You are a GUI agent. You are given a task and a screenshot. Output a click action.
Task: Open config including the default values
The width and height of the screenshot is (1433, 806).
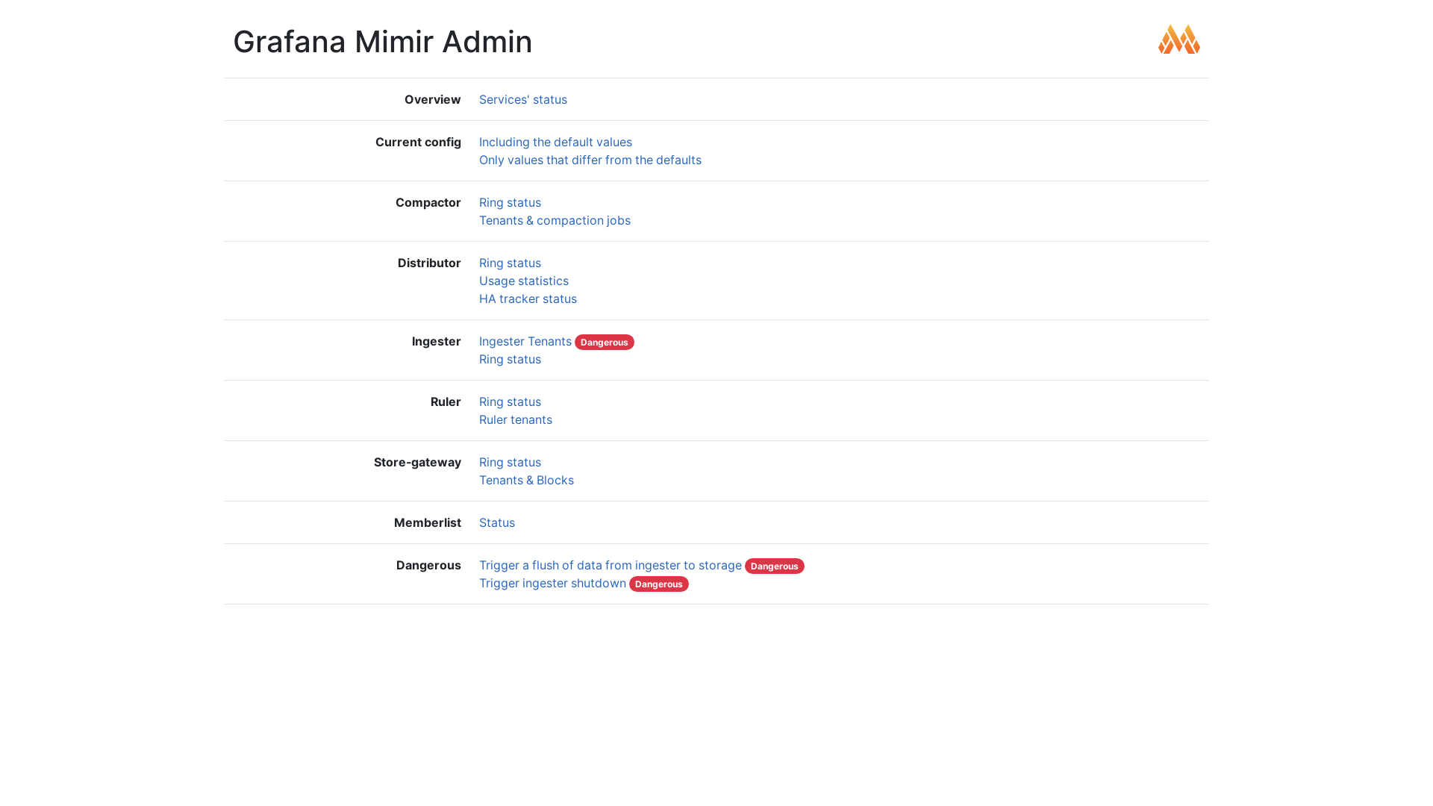(555, 142)
